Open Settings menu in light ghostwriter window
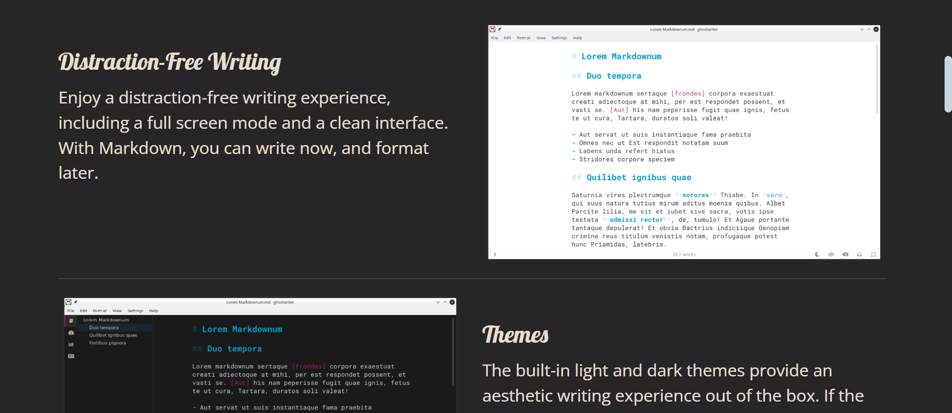Viewport: 952px width, 413px height. click(x=559, y=38)
